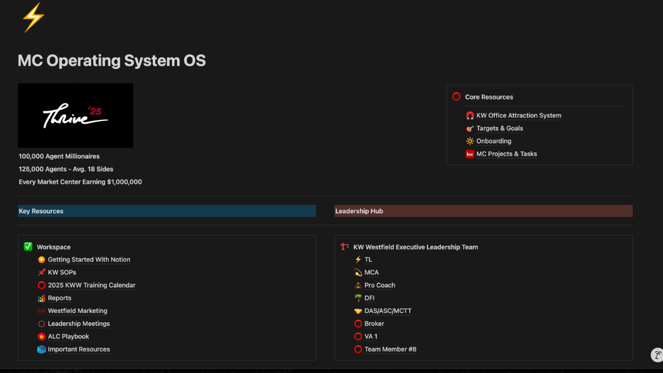Click the sun icon next to Onboarding
This screenshot has height=373, width=663.
pyautogui.click(x=470, y=141)
